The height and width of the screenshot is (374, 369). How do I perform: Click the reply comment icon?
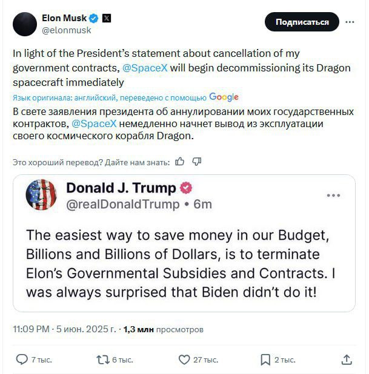pyautogui.click(x=22, y=359)
